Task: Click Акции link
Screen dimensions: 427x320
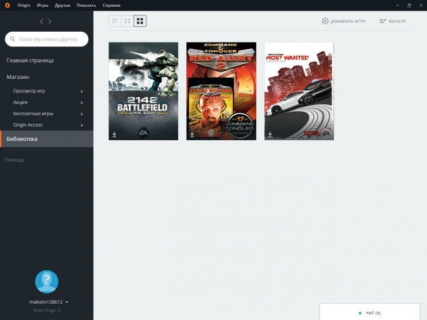Action: 20,102
